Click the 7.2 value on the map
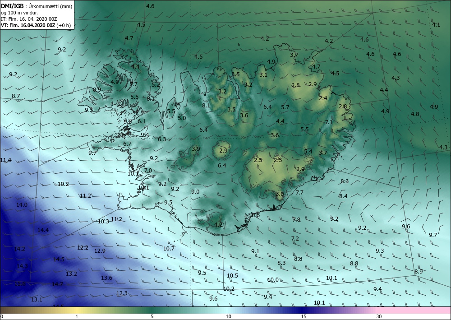451x320 pixels. pos(295,239)
